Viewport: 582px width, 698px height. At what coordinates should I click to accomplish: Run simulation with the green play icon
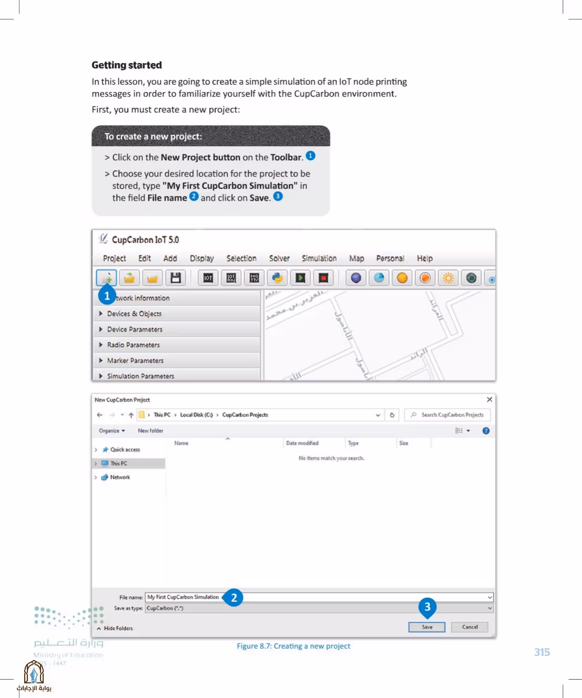(301, 278)
